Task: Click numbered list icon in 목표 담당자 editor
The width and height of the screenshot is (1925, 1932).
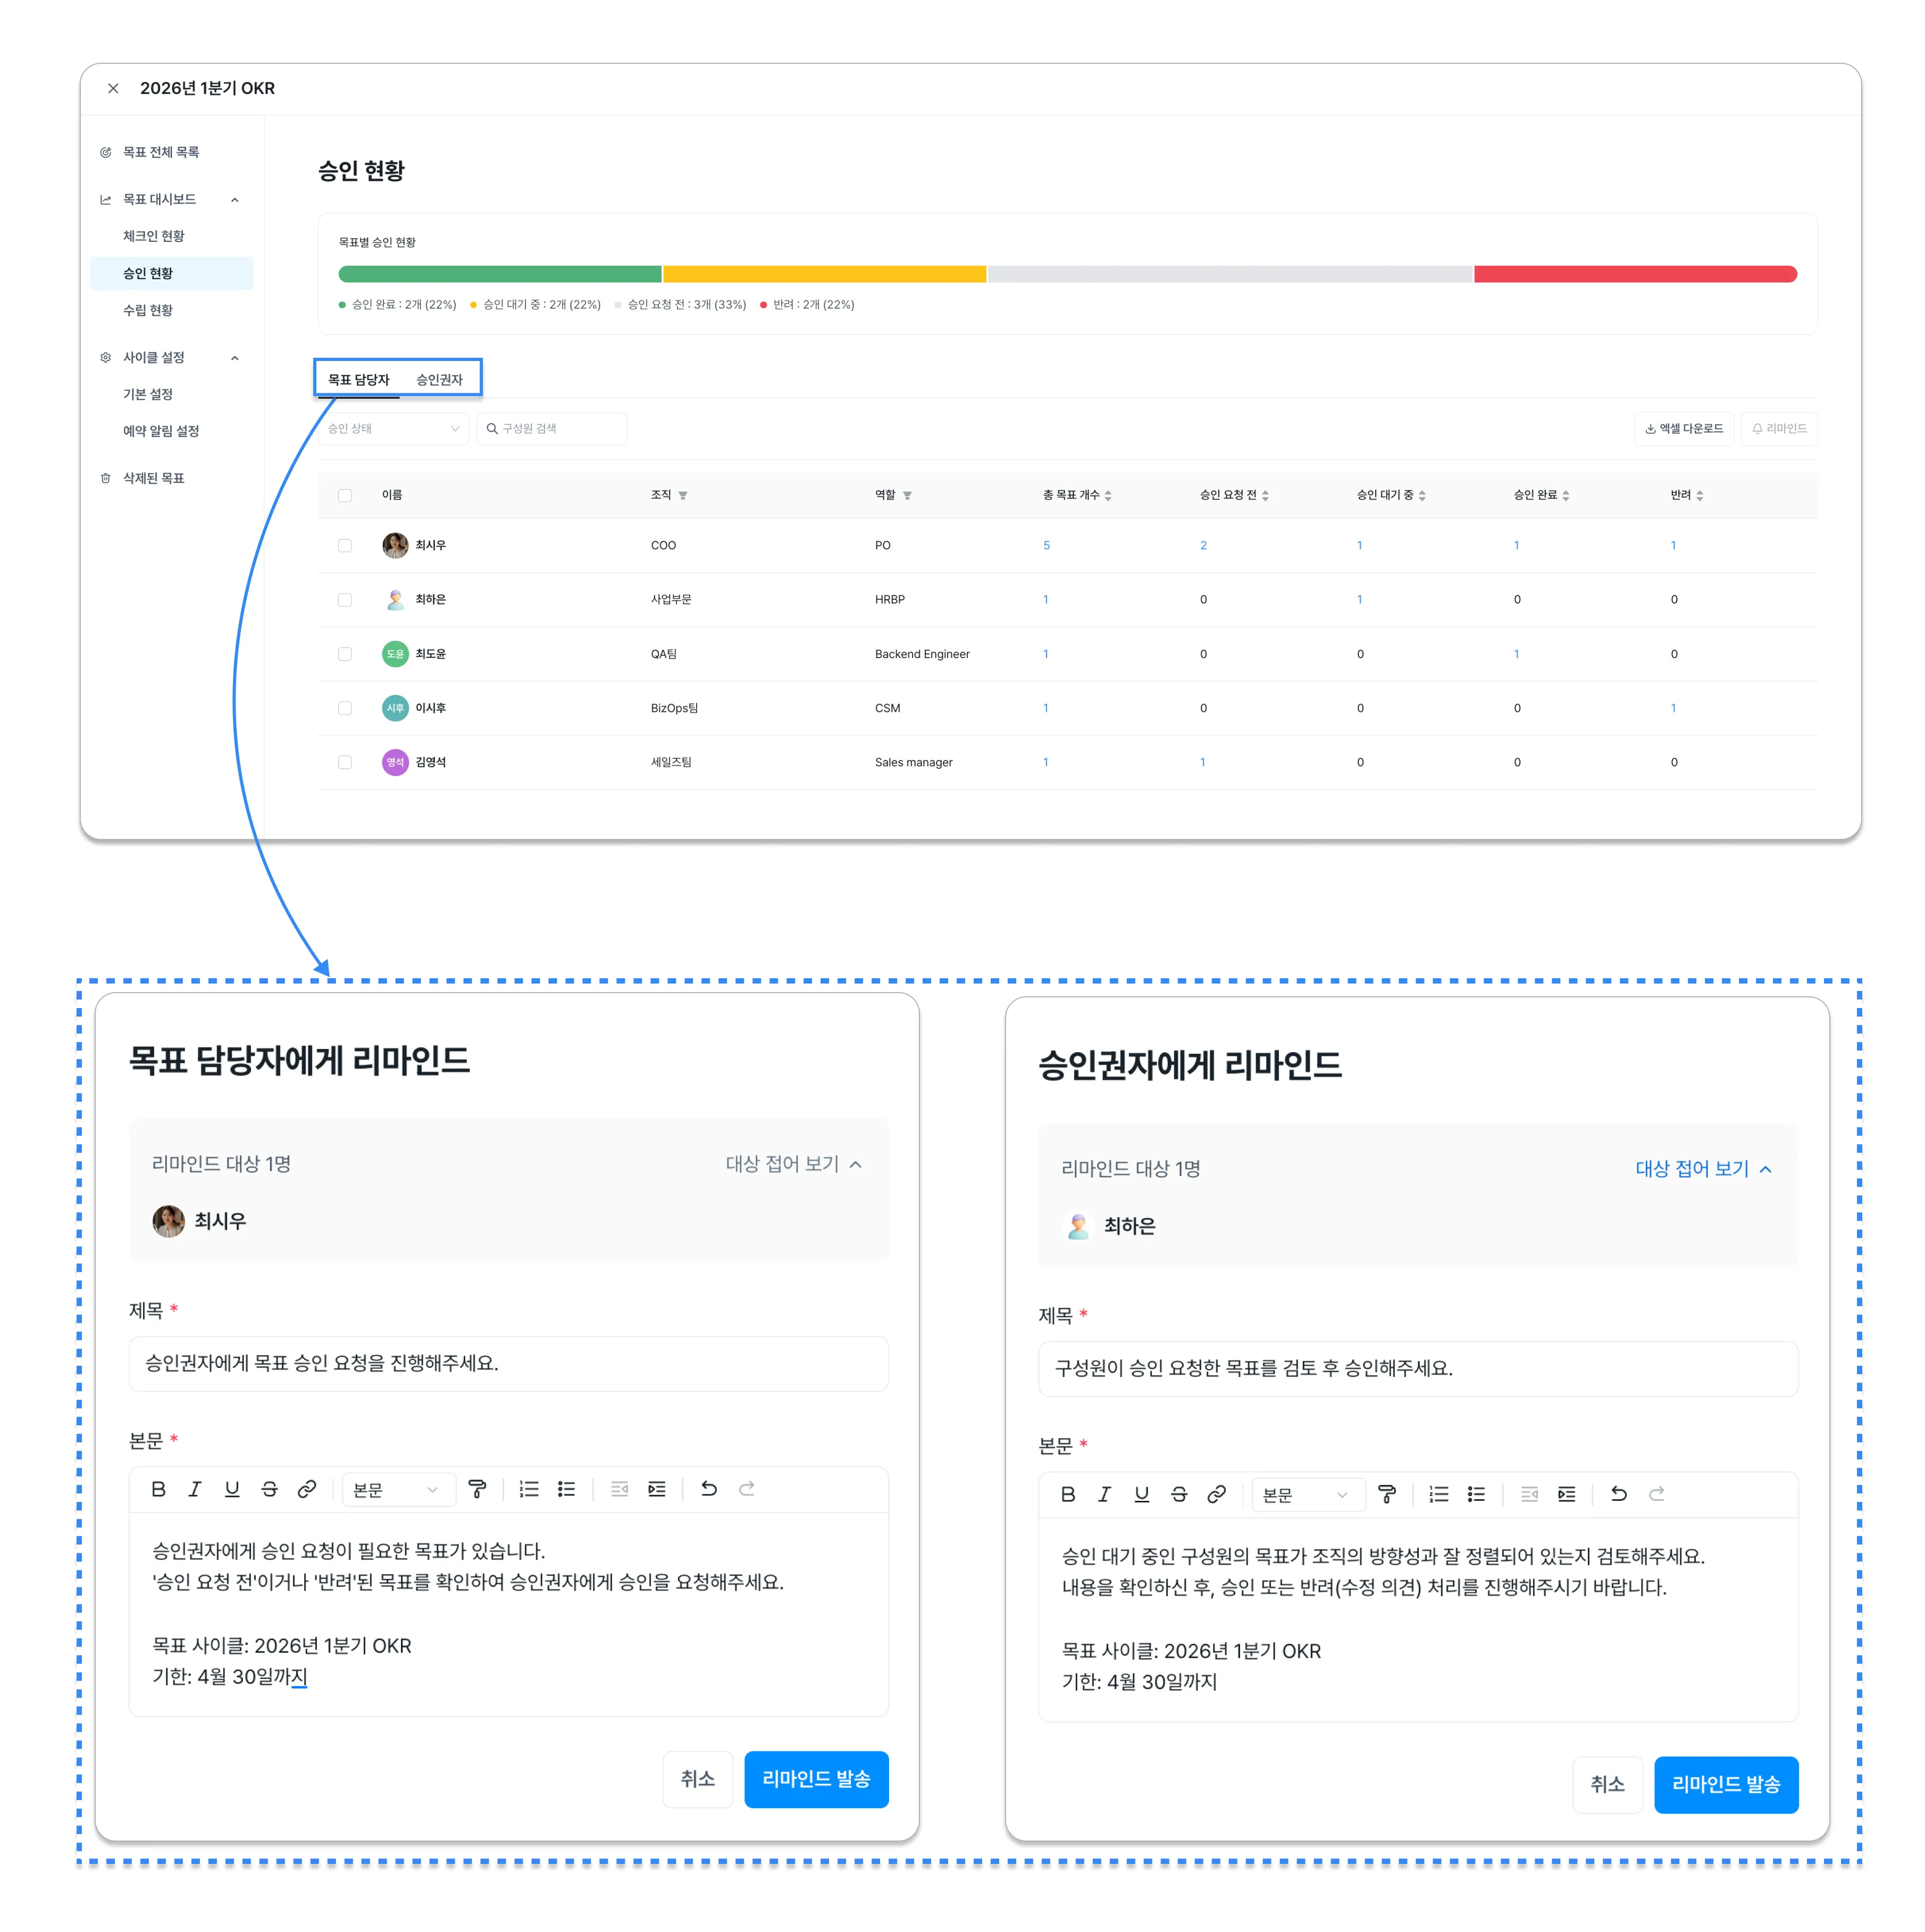Action: point(529,1489)
